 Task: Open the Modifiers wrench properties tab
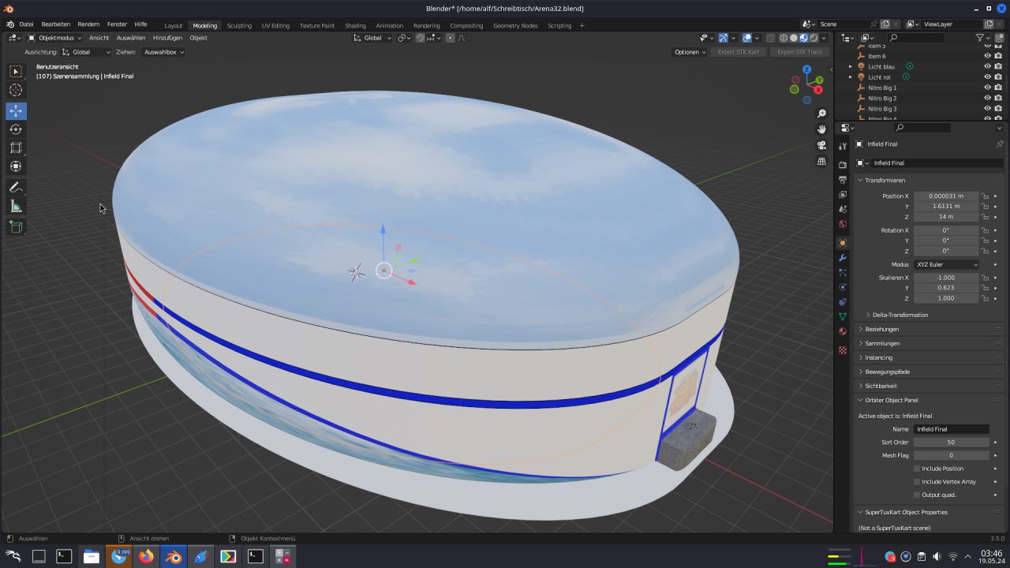click(843, 258)
